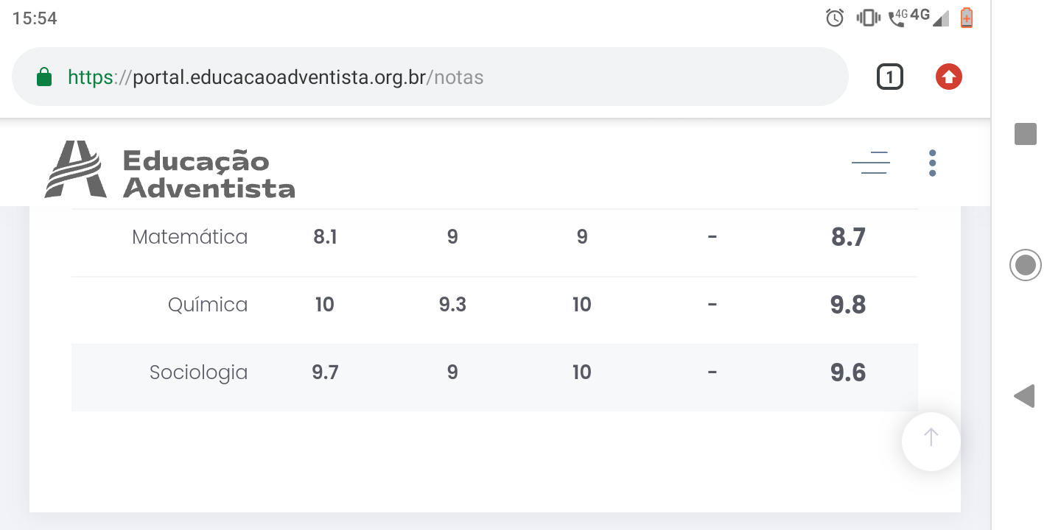Tap Sociologia first grade 9.7
The width and height of the screenshot is (1061, 530).
(x=325, y=372)
